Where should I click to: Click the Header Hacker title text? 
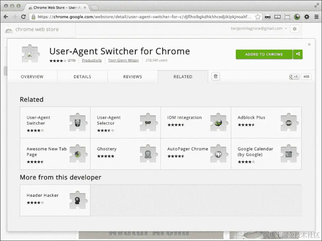click(43, 195)
